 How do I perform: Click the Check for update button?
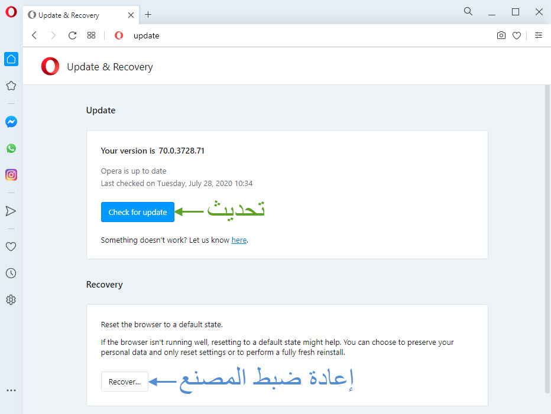(x=137, y=212)
